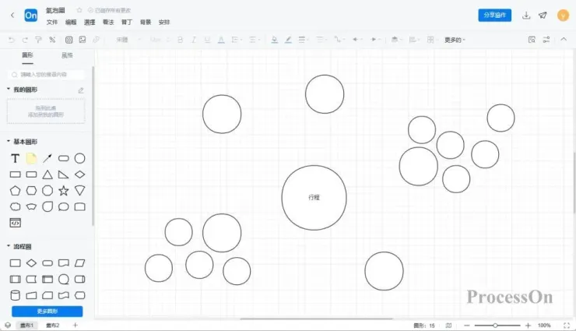Image resolution: width=576 pixels, height=331 pixels.
Task: Click the paper plane publish icon
Action: click(x=543, y=15)
